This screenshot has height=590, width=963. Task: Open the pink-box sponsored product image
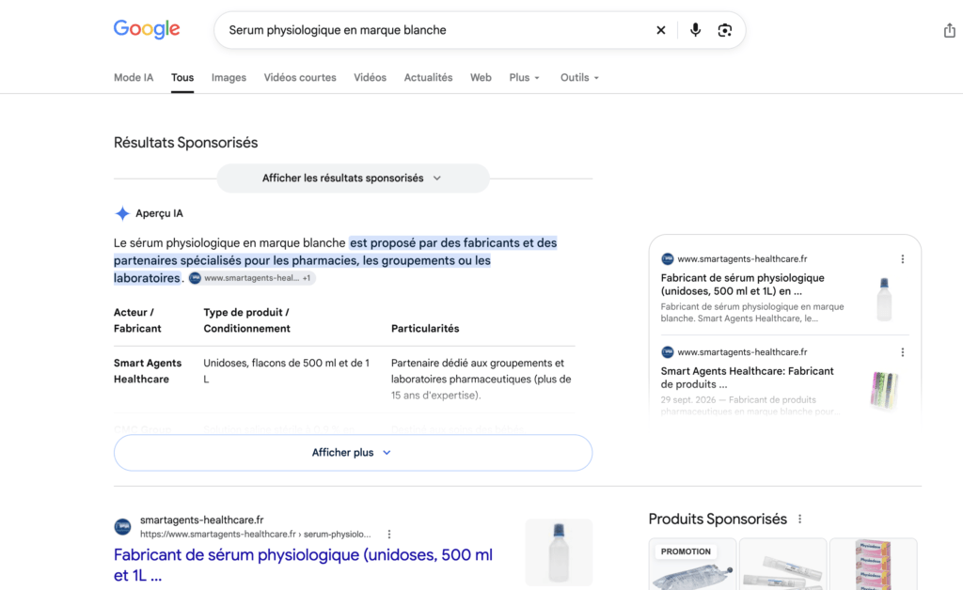click(874, 565)
